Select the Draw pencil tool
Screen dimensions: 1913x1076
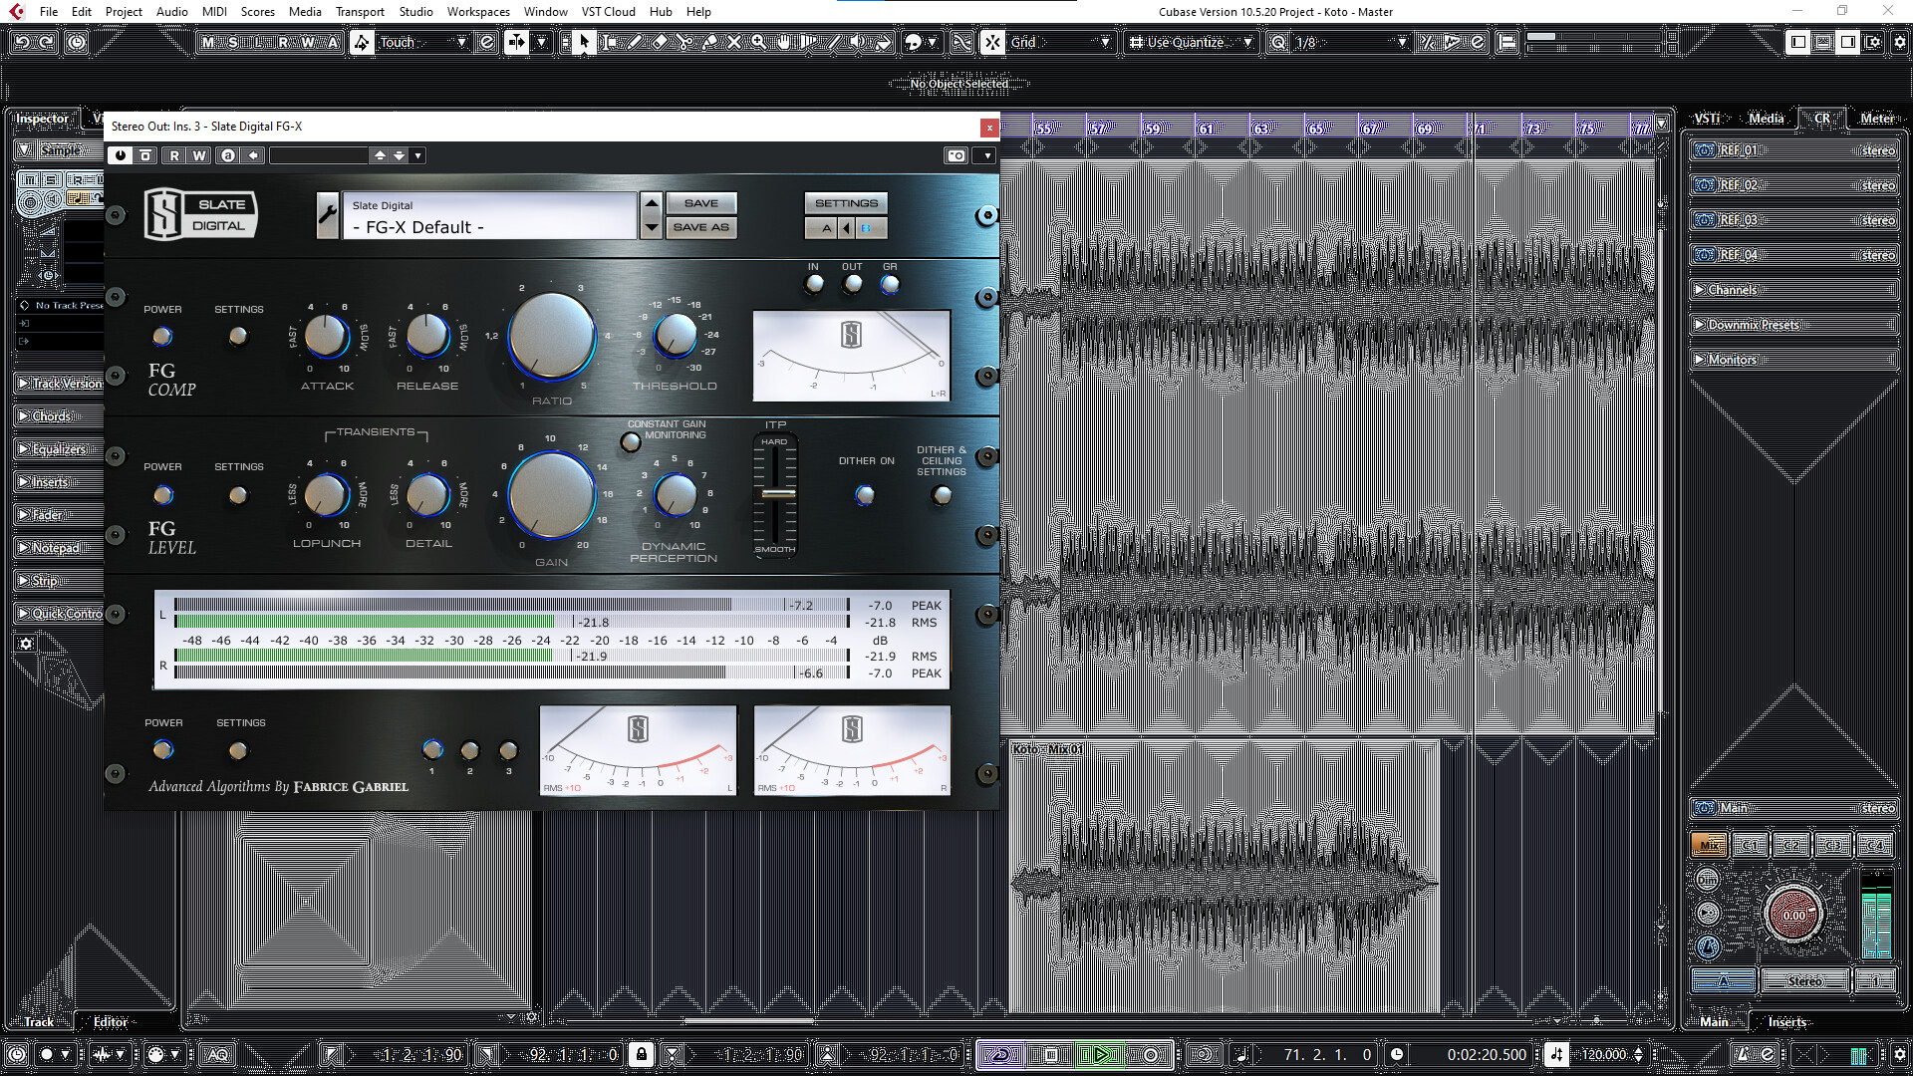(x=634, y=42)
